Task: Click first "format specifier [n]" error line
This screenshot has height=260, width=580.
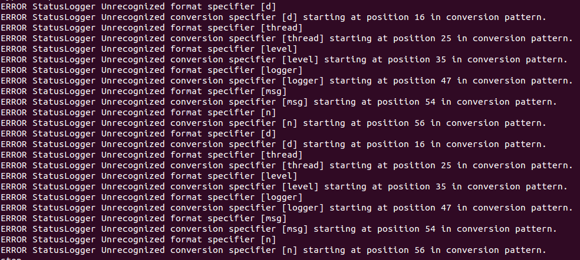Action: tap(139, 112)
